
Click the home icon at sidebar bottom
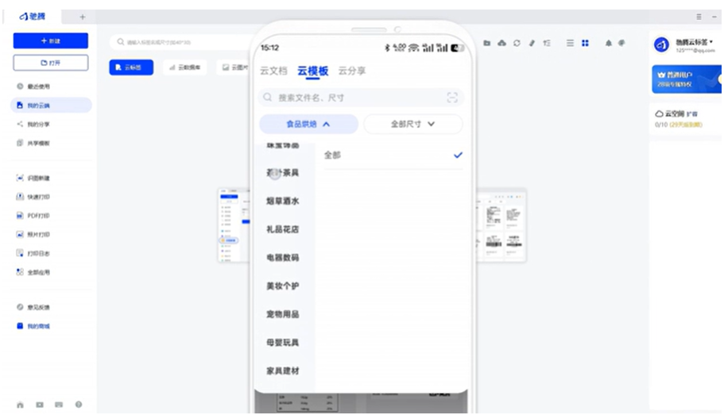20,405
